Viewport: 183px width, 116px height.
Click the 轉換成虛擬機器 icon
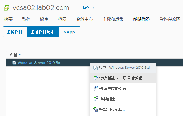[96, 88]
